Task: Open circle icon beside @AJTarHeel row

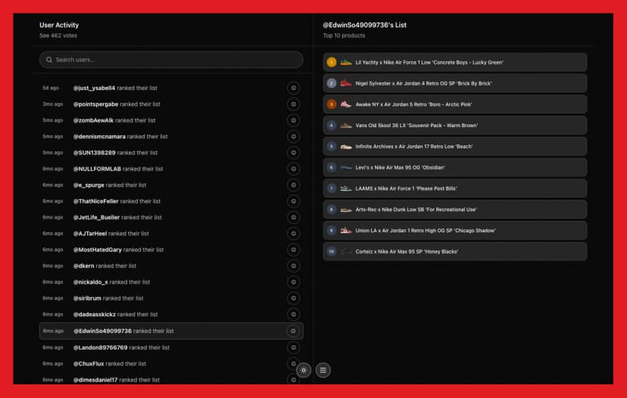Action: [293, 234]
